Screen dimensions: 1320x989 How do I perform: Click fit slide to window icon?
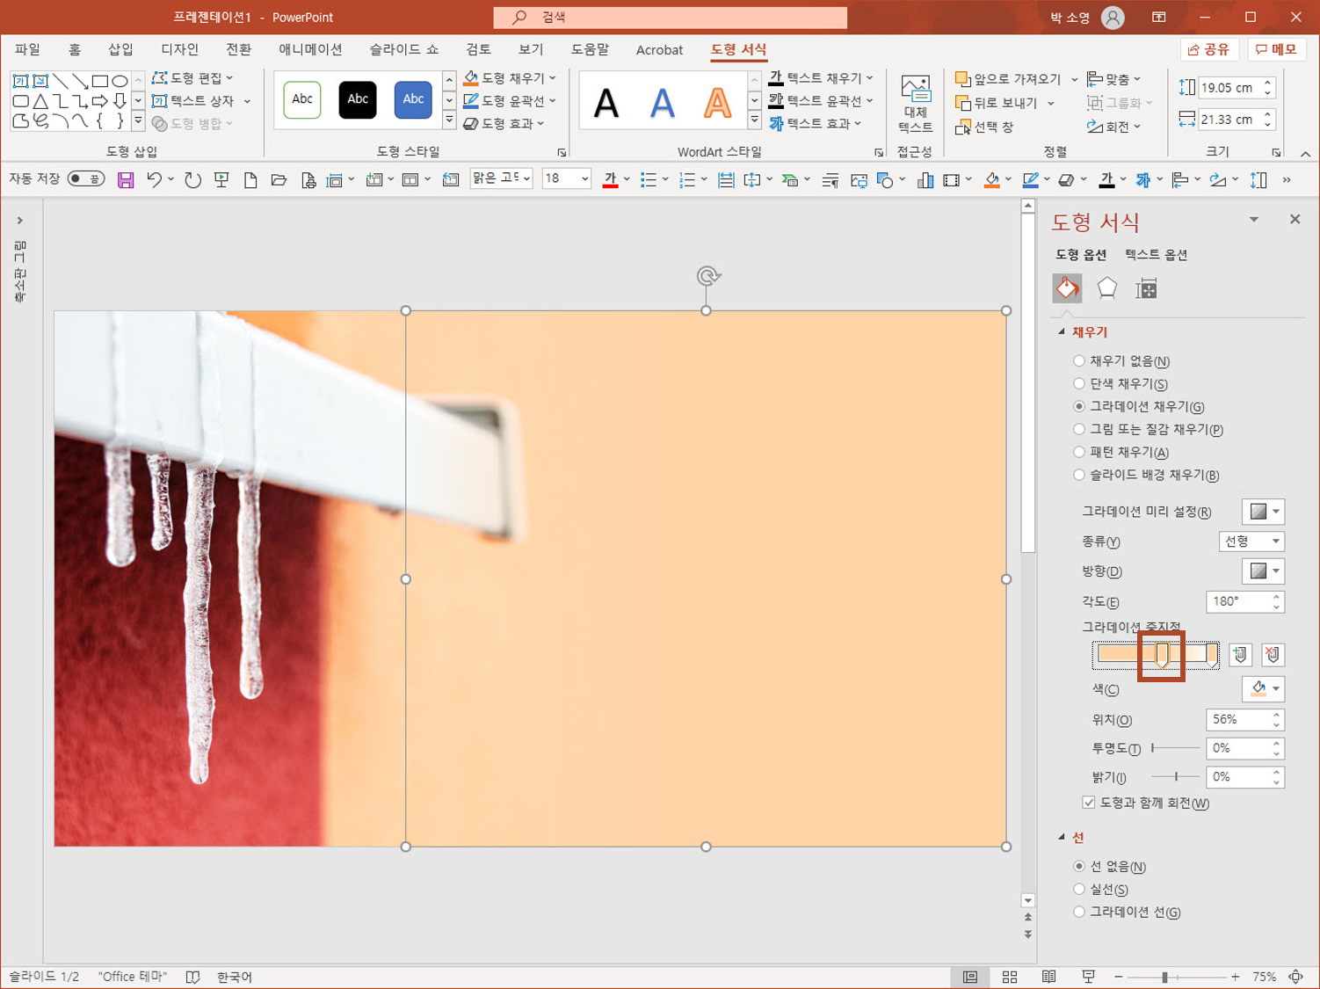1295,977
